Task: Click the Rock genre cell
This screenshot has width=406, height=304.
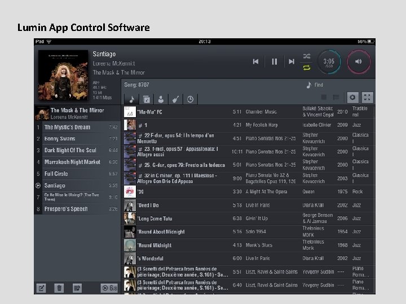Action: (358, 191)
